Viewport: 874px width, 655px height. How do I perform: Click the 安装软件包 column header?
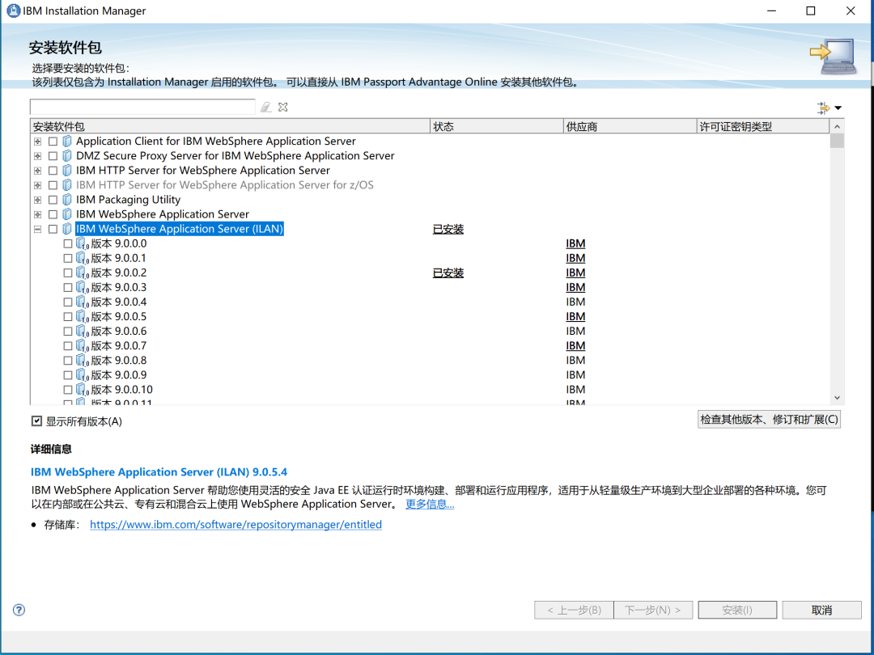230,126
